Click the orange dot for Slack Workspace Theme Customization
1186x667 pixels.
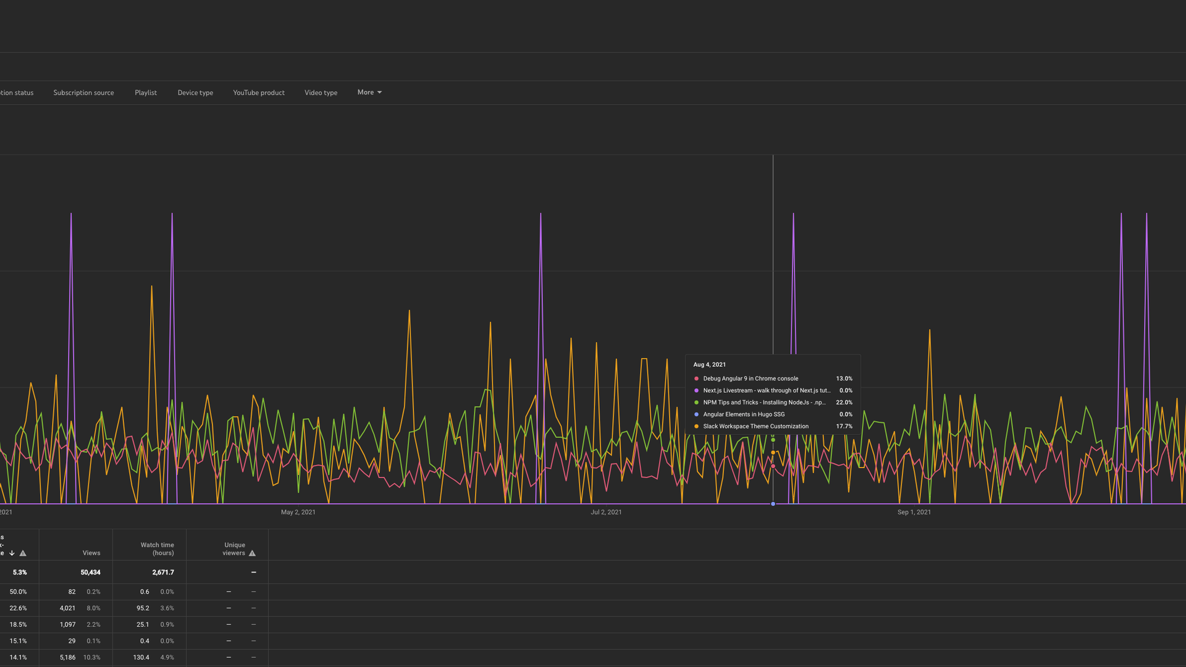point(696,426)
